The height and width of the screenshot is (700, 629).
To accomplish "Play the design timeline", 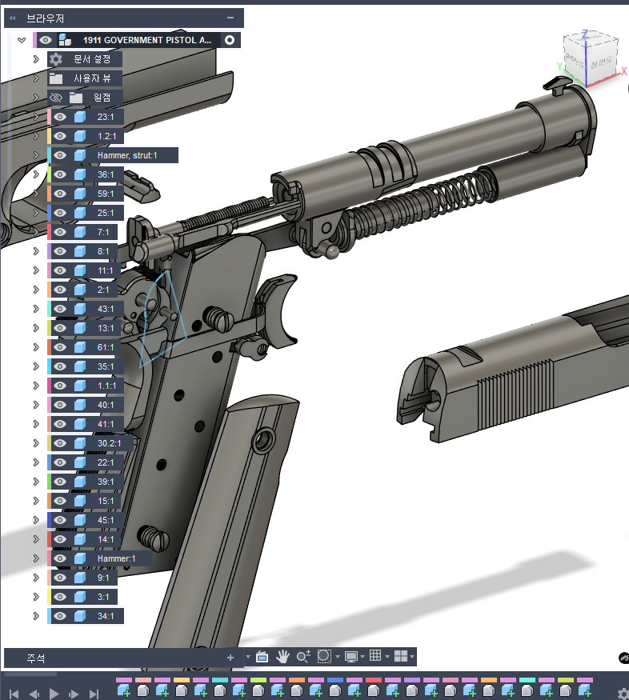I will (x=54, y=694).
